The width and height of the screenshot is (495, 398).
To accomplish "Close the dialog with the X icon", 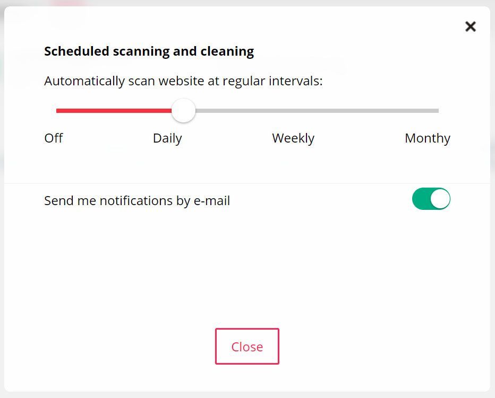I will pos(471,27).
